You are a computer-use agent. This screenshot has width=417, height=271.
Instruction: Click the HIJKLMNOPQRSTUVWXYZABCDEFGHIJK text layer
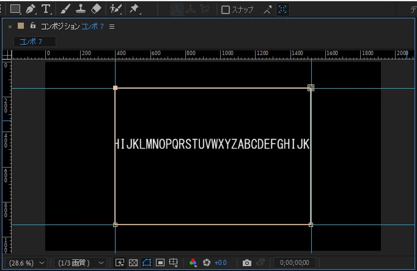click(212, 144)
